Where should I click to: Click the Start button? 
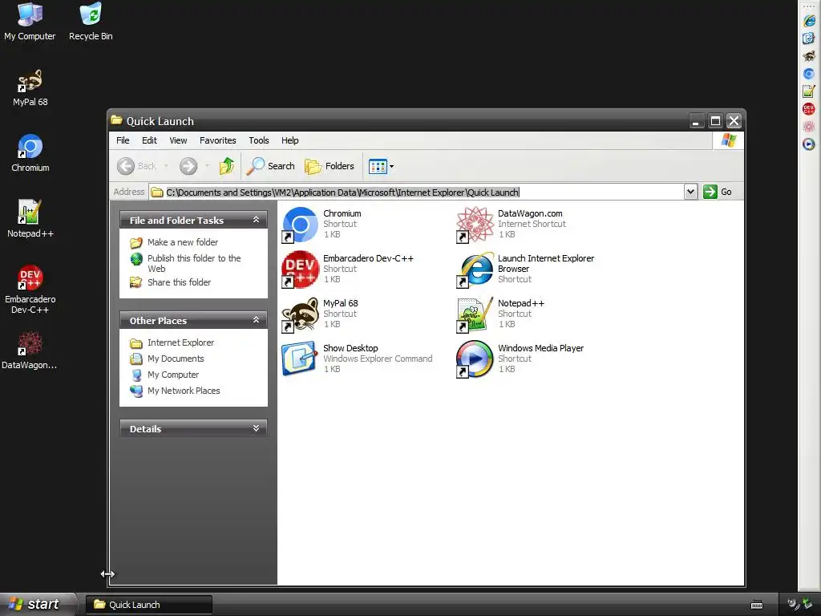coord(36,604)
